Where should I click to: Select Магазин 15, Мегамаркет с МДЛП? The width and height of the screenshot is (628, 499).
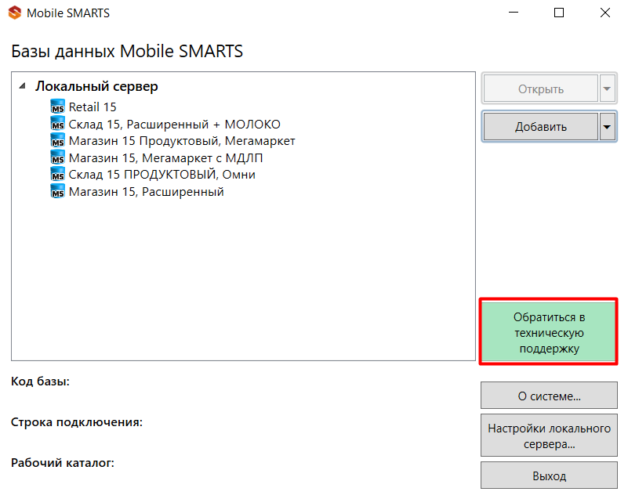pos(165,157)
